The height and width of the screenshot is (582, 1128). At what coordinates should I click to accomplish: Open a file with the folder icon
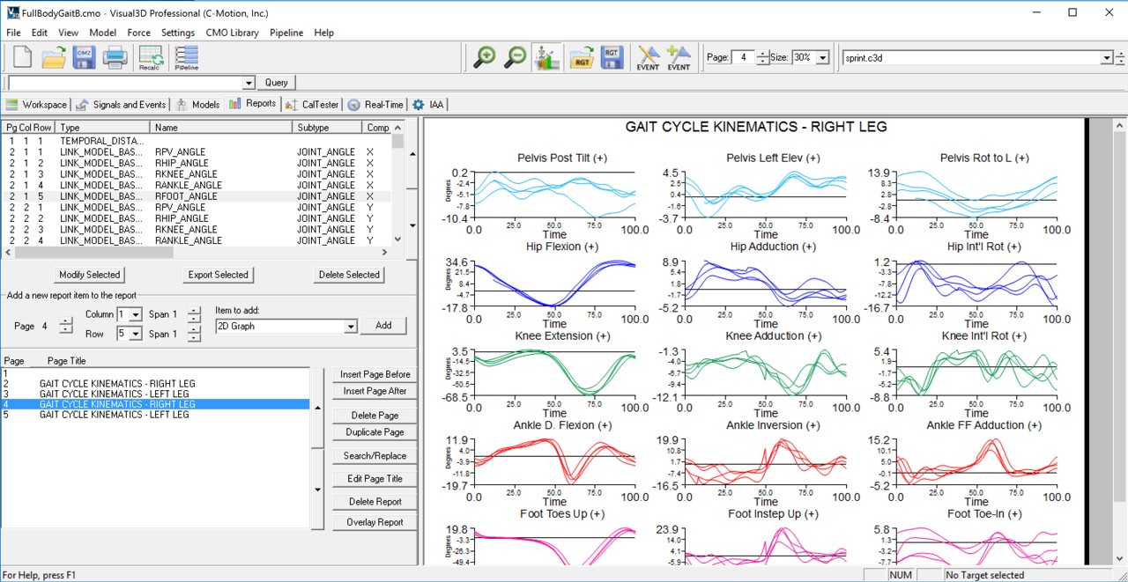(54, 57)
